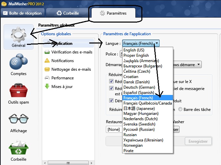Toggle second Réduire checkbox about messagerie
Image resolution: width=221 pixels, height=165 pixels.
point(111,88)
